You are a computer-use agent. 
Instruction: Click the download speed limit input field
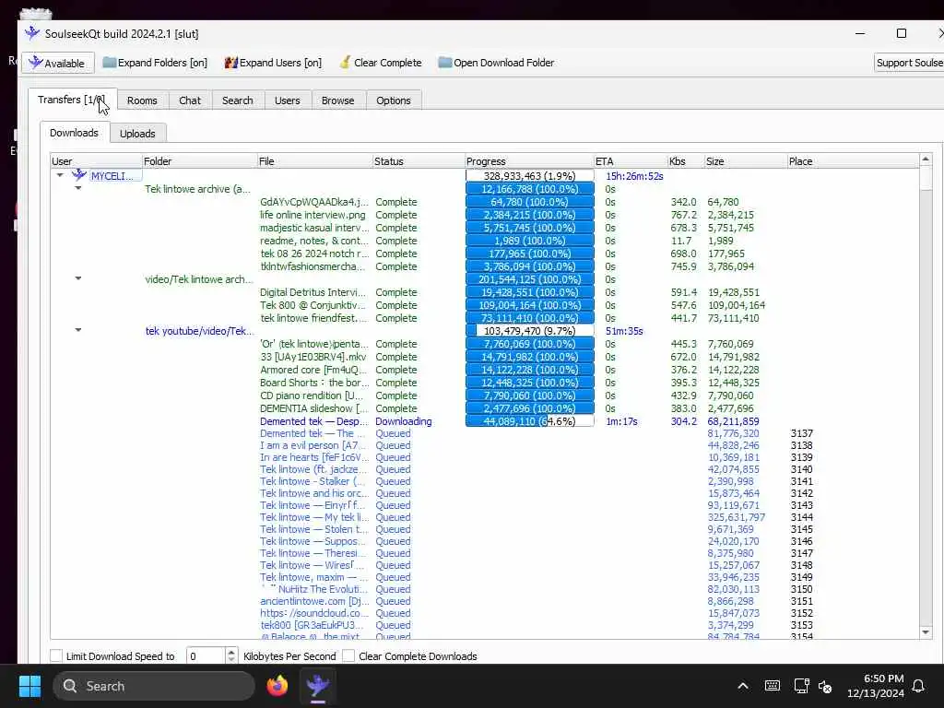coord(206,655)
